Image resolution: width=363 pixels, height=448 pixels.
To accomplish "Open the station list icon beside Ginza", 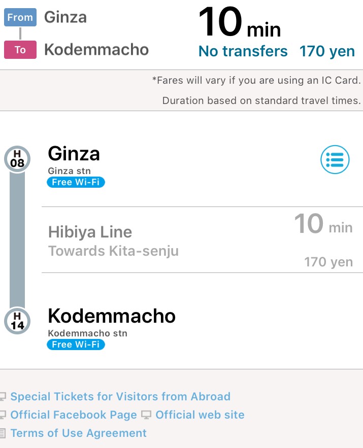I will point(335,160).
